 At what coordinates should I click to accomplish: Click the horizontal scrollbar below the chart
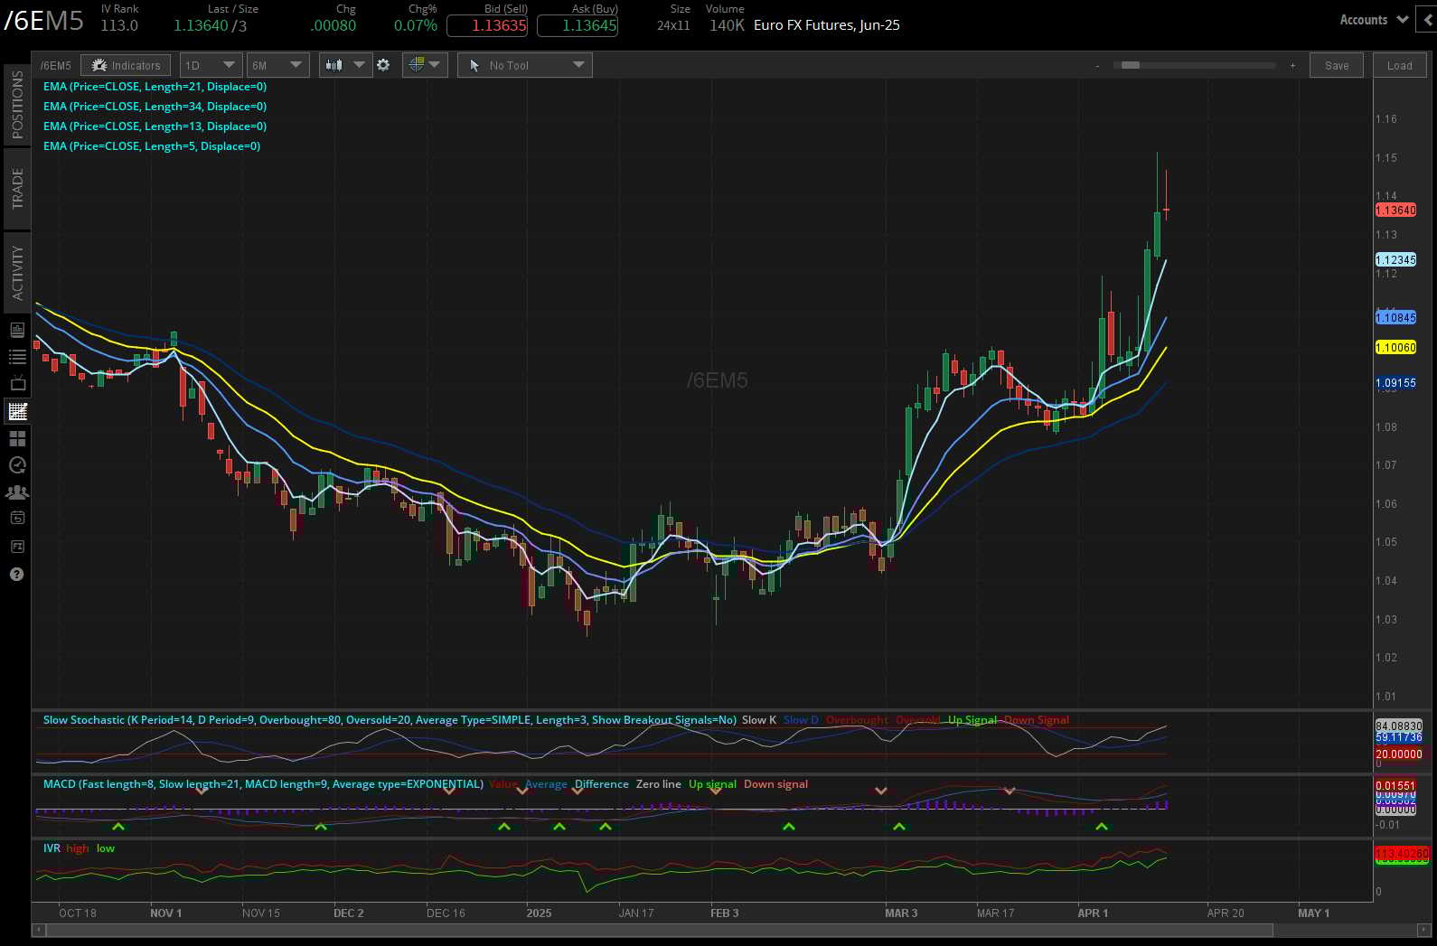[658, 930]
